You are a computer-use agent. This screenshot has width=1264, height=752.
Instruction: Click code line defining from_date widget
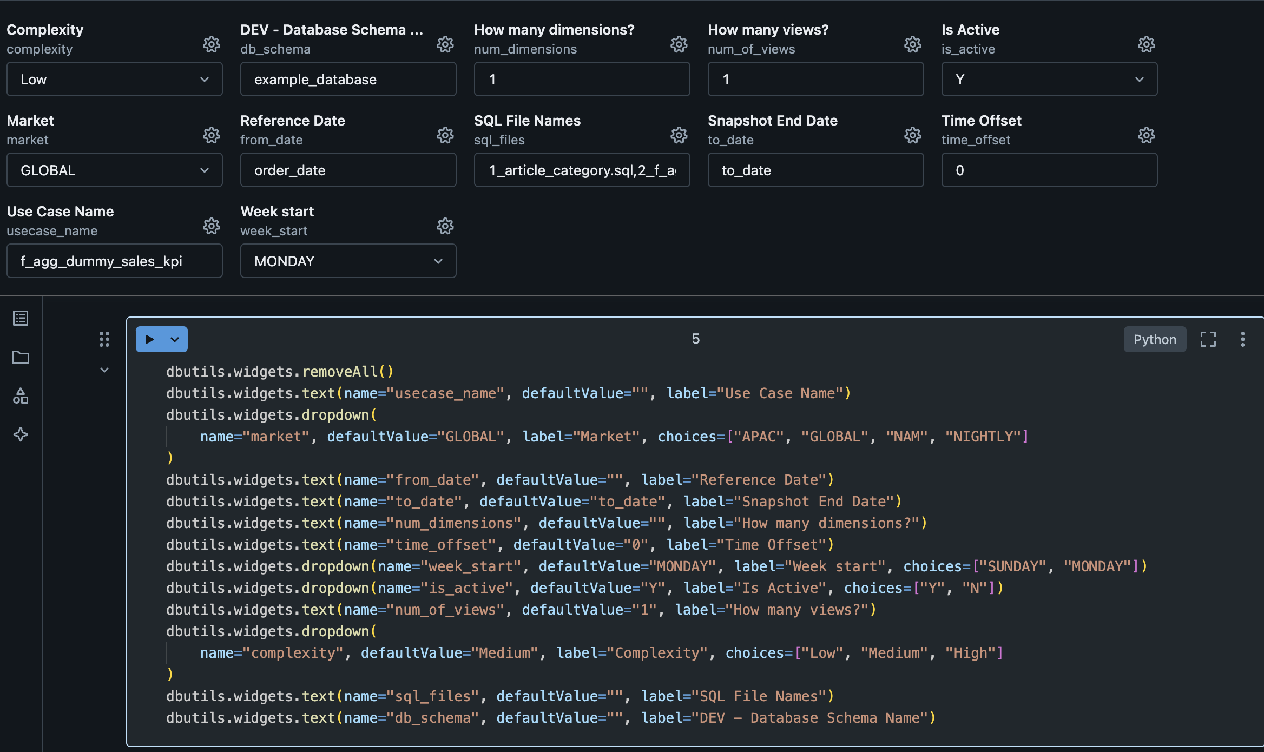click(x=500, y=480)
